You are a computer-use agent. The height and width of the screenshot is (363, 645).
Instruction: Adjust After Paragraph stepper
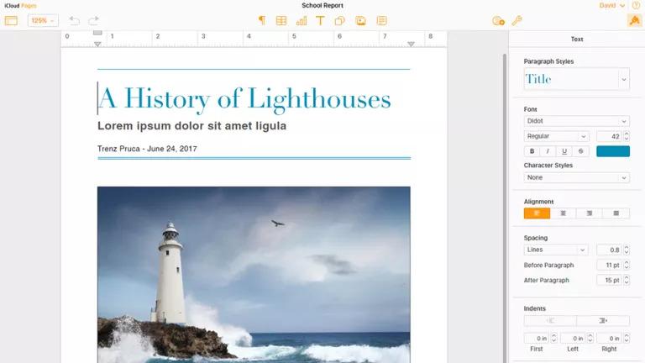pyautogui.click(x=627, y=281)
